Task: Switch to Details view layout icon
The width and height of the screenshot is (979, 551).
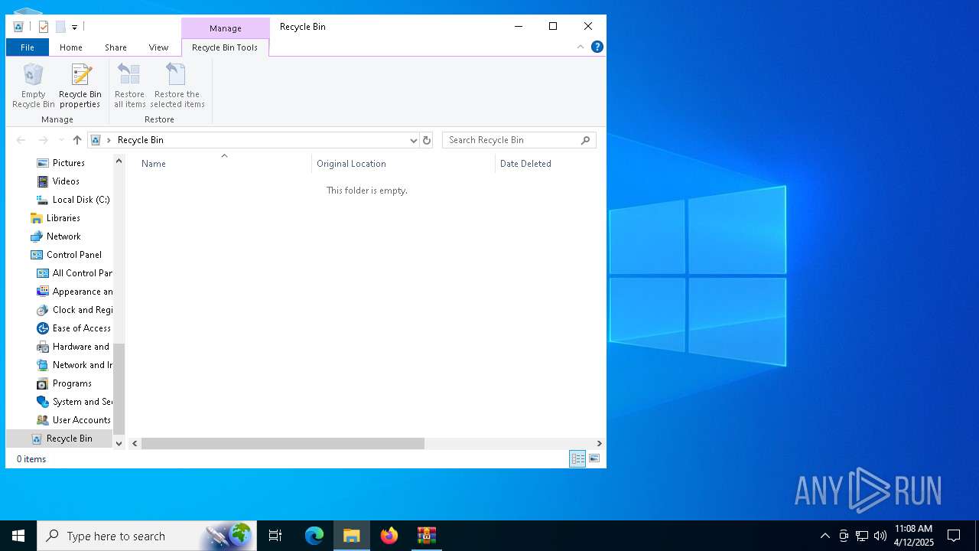Action: point(577,458)
